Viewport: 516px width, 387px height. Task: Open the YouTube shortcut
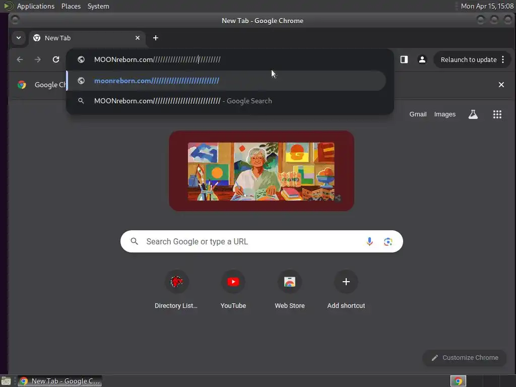[x=233, y=290]
